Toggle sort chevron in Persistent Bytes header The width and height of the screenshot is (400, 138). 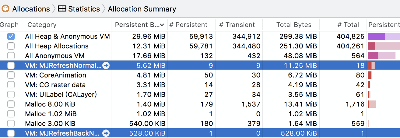click(162, 25)
